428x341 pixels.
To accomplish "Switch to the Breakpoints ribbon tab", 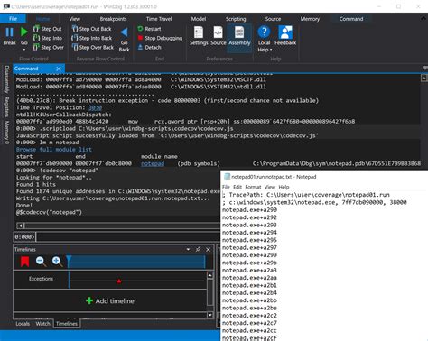I will tap(113, 19).
